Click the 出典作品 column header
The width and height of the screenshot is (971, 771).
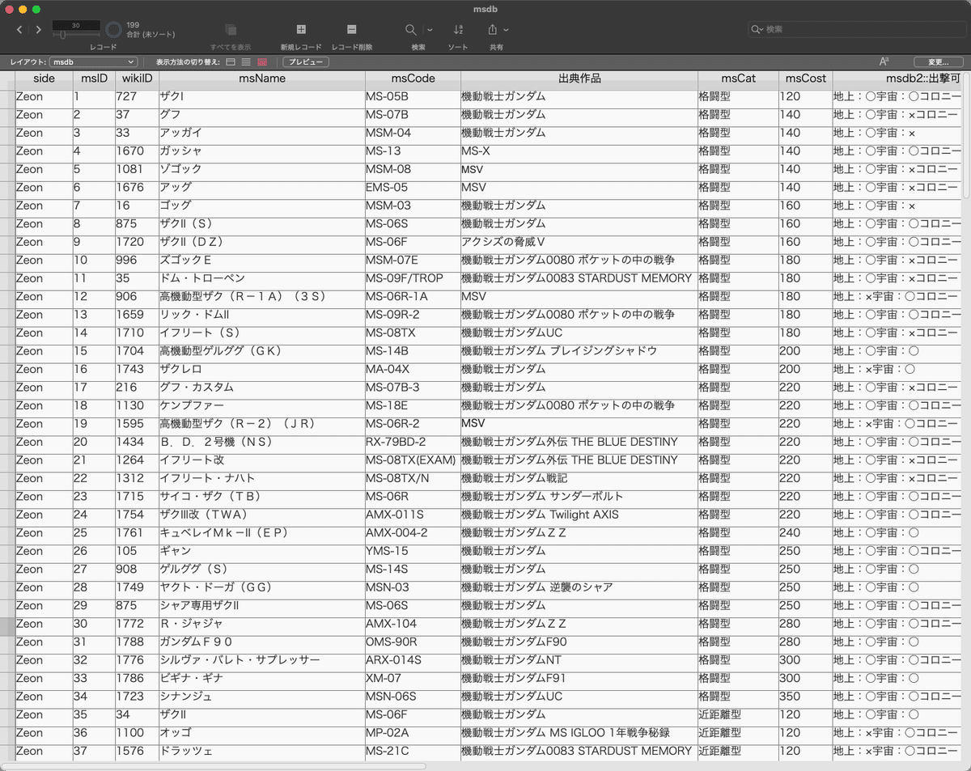point(579,78)
